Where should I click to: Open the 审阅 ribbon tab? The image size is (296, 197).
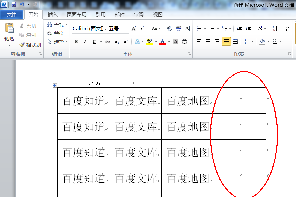[139, 15]
